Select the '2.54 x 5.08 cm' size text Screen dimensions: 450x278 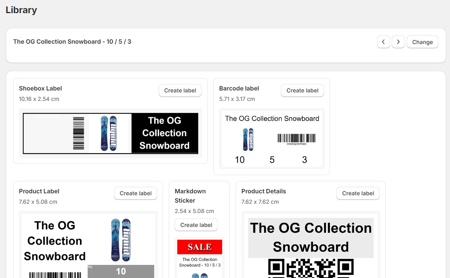[194, 211]
